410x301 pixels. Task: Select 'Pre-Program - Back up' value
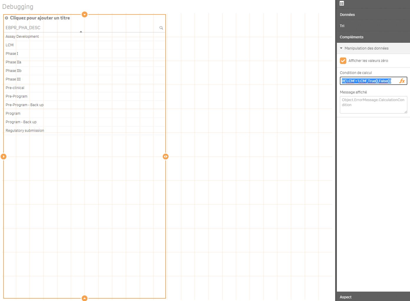tap(85, 105)
